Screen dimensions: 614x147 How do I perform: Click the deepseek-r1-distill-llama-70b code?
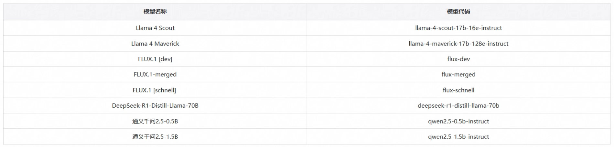[458, 106]
